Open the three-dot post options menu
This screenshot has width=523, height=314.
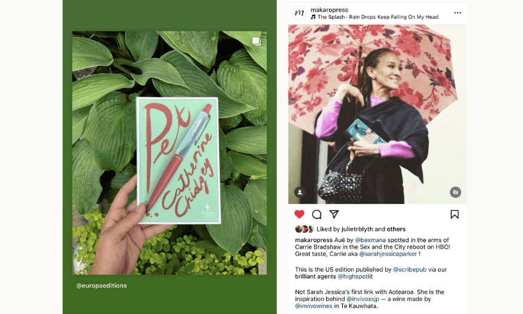pyautogui.click(x=458, y=13)
